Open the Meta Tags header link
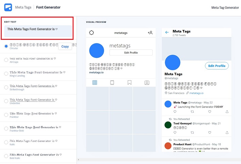This screenshot has width=241, height=164. click(x=23, y=7)
